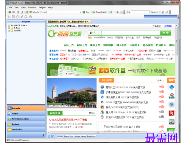Image resolution: width=184 pixels, height=149 pixels.
Task: Open project settings wrench icon
Action: 22,17
